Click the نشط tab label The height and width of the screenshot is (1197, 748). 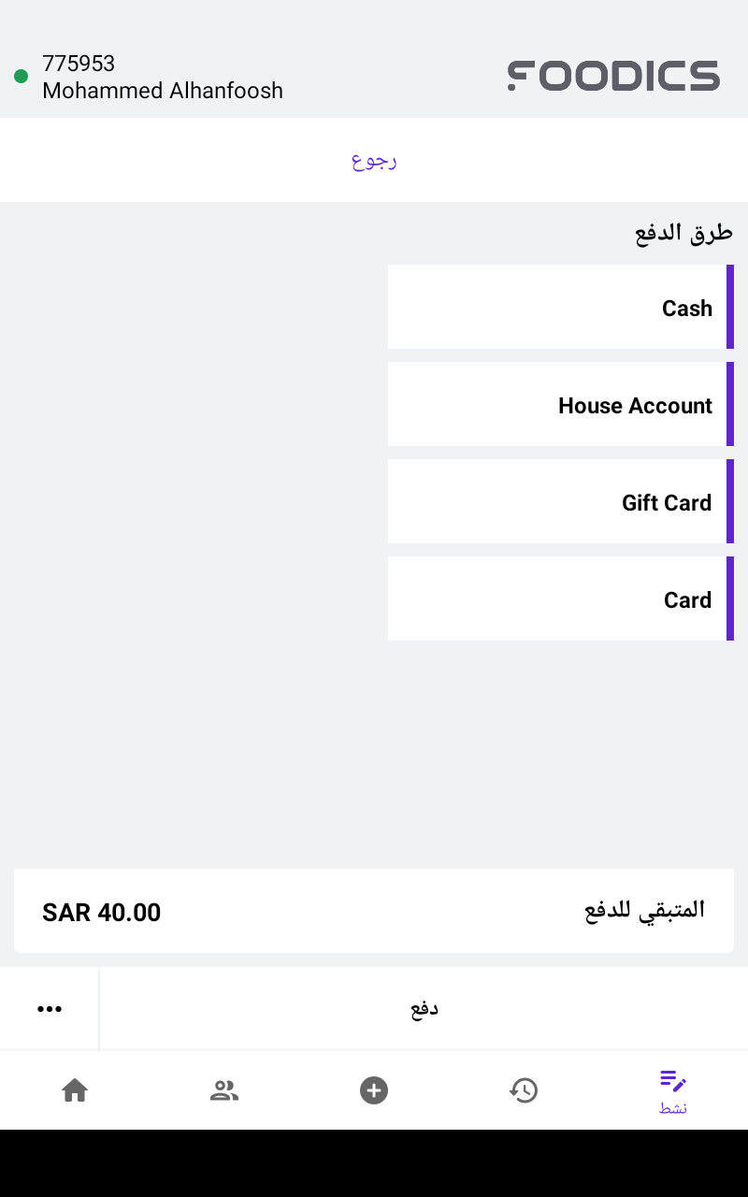coord(673,1109)
